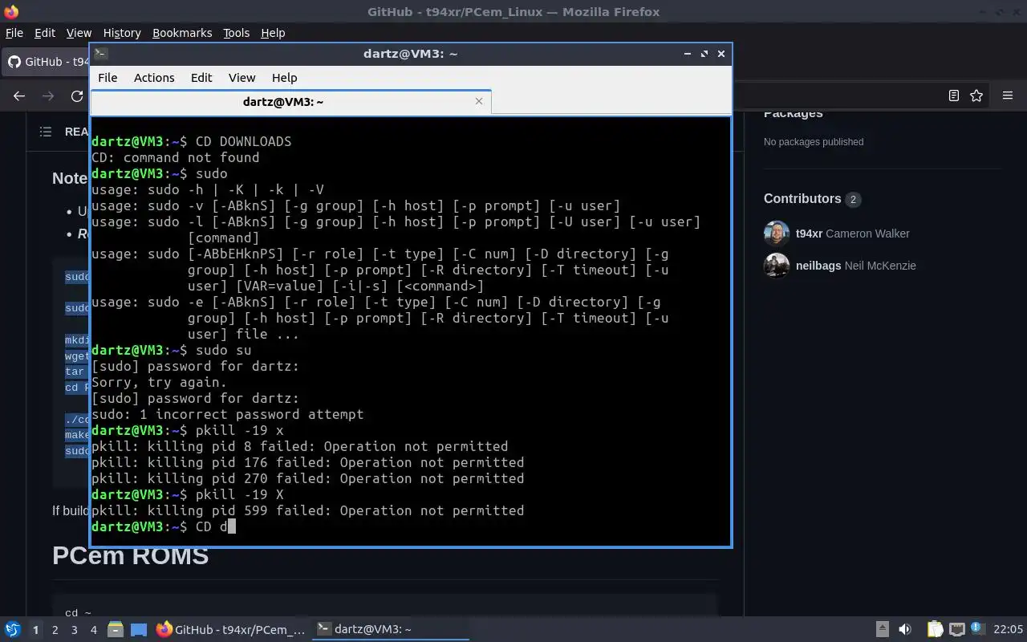Switch to workspace 2
1027x642 pixels.
[55, 630]
